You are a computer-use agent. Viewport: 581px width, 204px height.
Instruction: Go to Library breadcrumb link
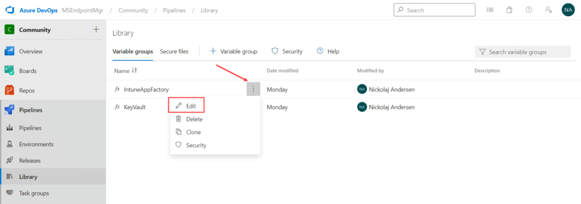[x=209, y=10]
